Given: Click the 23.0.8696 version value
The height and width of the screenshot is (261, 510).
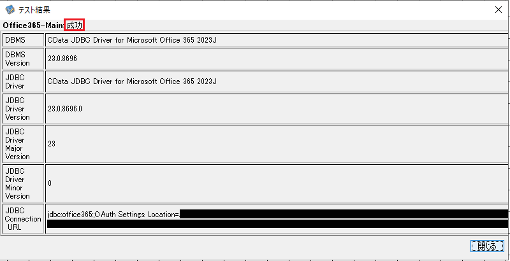Looking at the screenshot, I should pyautogui.click(x=62, y=59).
